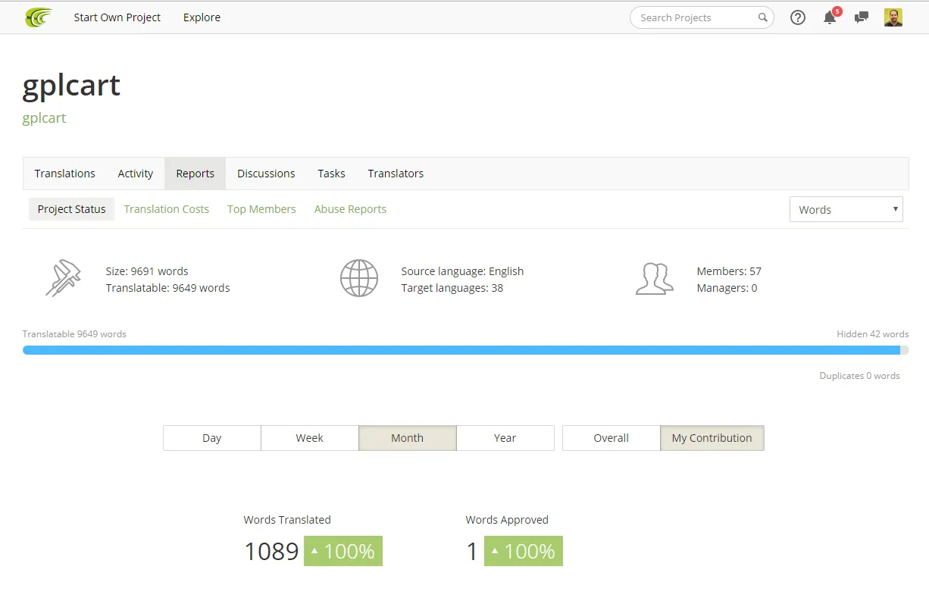Click the caliper project size icon

pos(64,278)
